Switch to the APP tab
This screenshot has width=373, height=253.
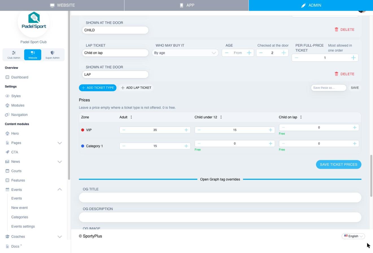point(186,5)
